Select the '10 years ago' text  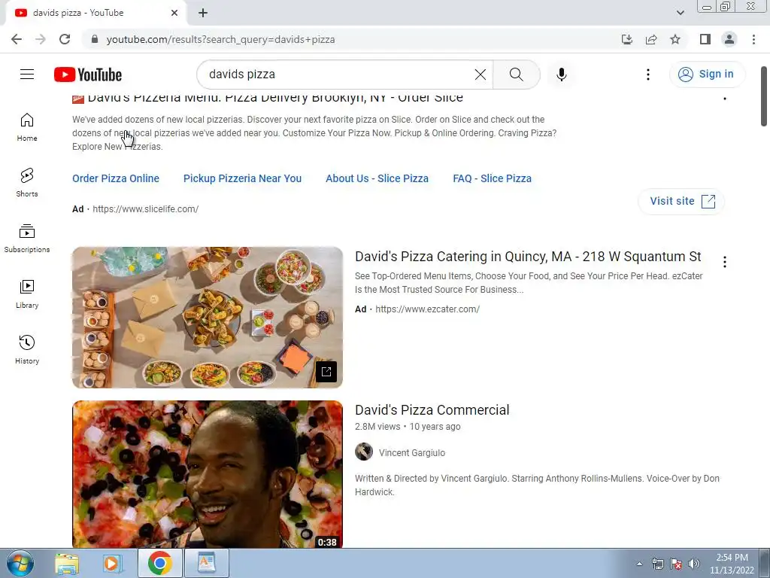click(435, 427)
